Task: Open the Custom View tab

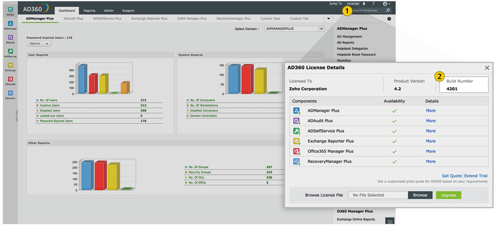Action: (270, 19)
